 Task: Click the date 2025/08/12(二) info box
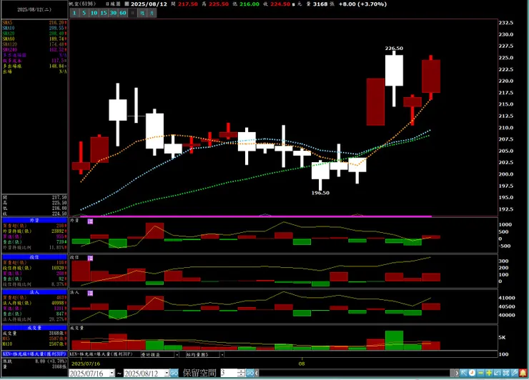[34, 9]
